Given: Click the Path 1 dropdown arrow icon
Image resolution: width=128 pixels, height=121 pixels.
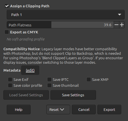Looking at the screenshot, I should click(x=120, y=15).
